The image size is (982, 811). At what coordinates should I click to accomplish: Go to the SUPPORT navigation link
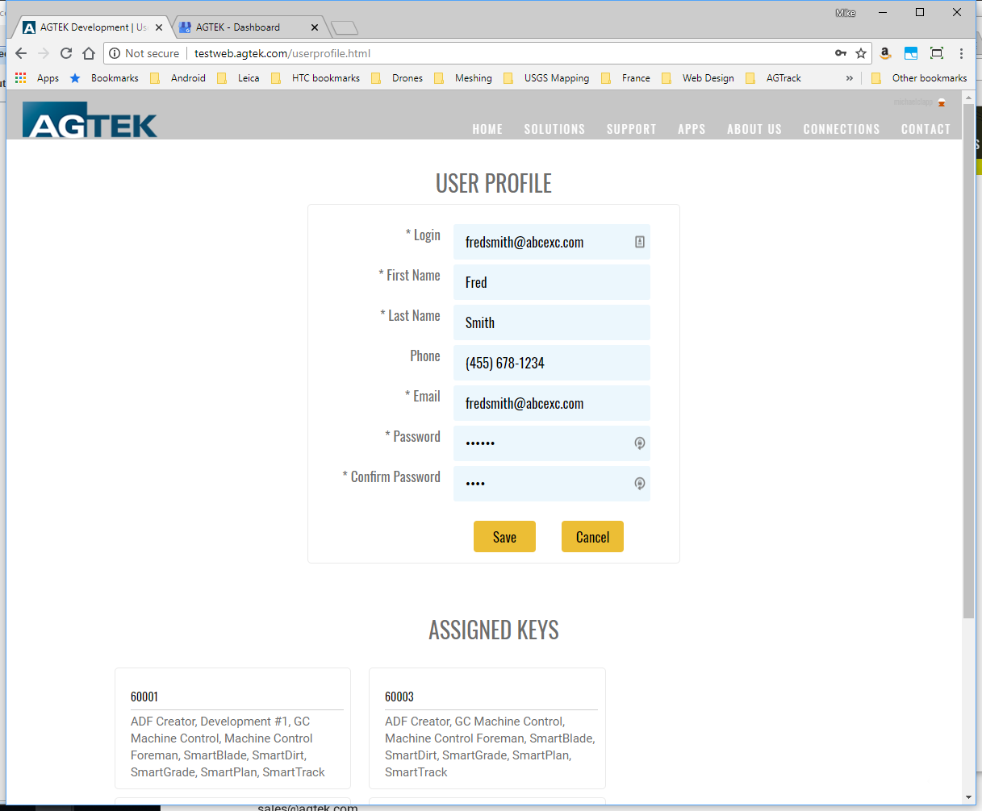pos(631,129)
